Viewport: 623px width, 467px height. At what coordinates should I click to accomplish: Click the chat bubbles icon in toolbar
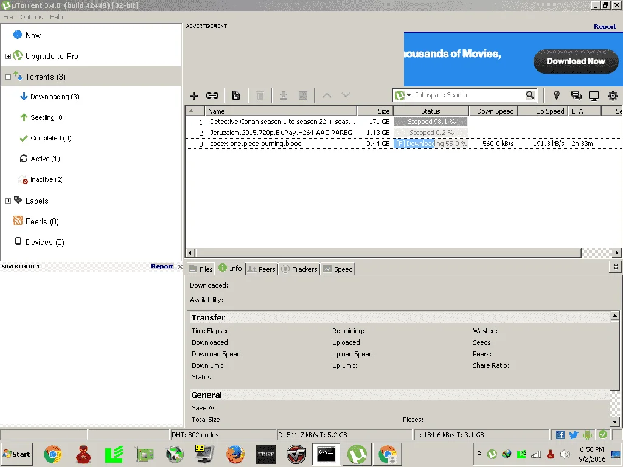576,95
